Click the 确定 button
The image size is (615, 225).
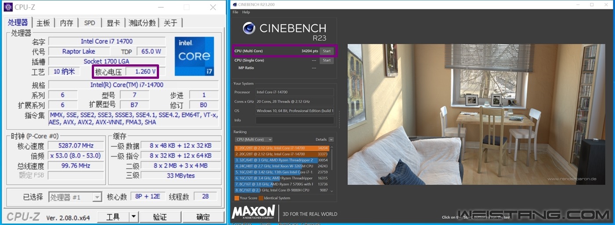pyautogui.click(x=203, y=217)
